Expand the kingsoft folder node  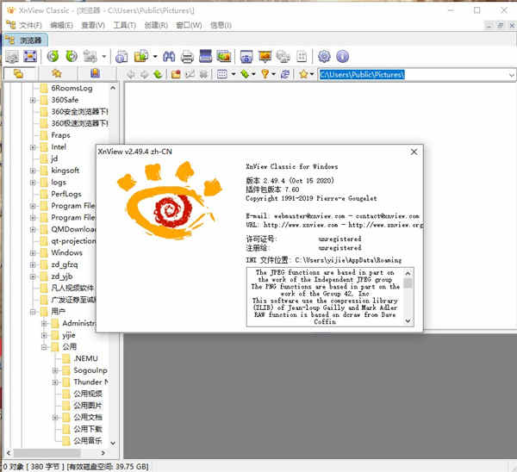(x=33, y=171)
